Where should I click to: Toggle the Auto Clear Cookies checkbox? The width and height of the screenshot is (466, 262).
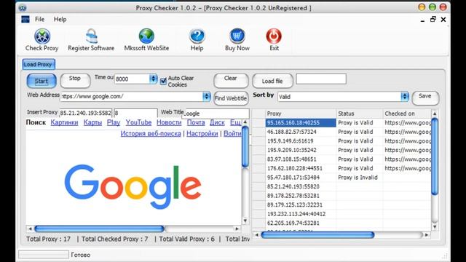point(163,81)
